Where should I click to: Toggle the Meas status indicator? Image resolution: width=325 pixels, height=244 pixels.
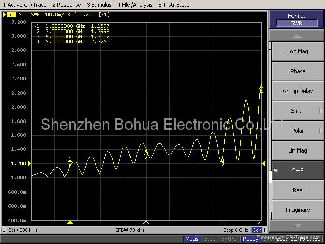[x=192, y=239]
